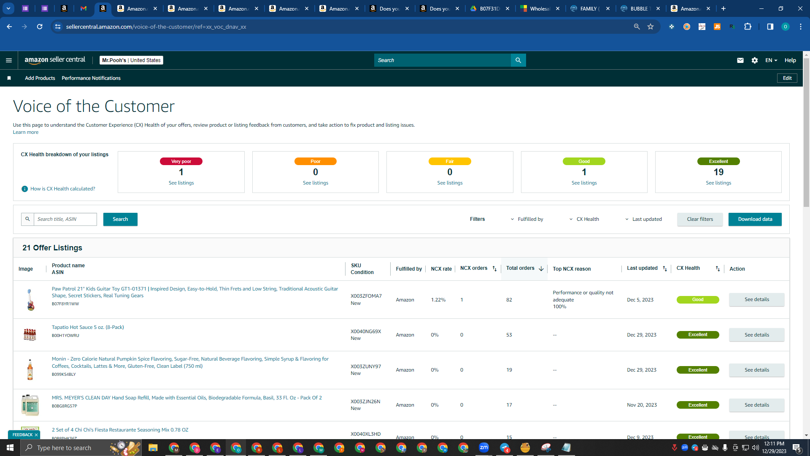
Task: Expand the Chrome tab search dropdown
Action: coord(8,8)
